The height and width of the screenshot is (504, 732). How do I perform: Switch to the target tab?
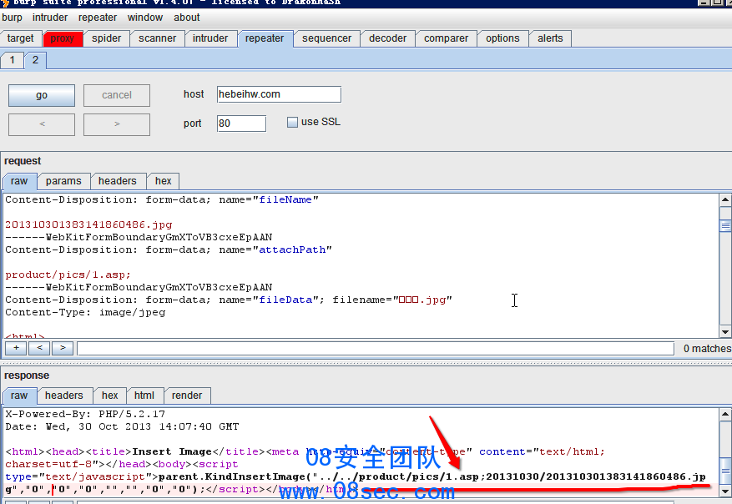[21, 38]
